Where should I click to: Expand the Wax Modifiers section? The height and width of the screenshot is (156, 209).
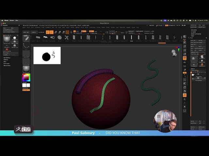click(6, 58)
